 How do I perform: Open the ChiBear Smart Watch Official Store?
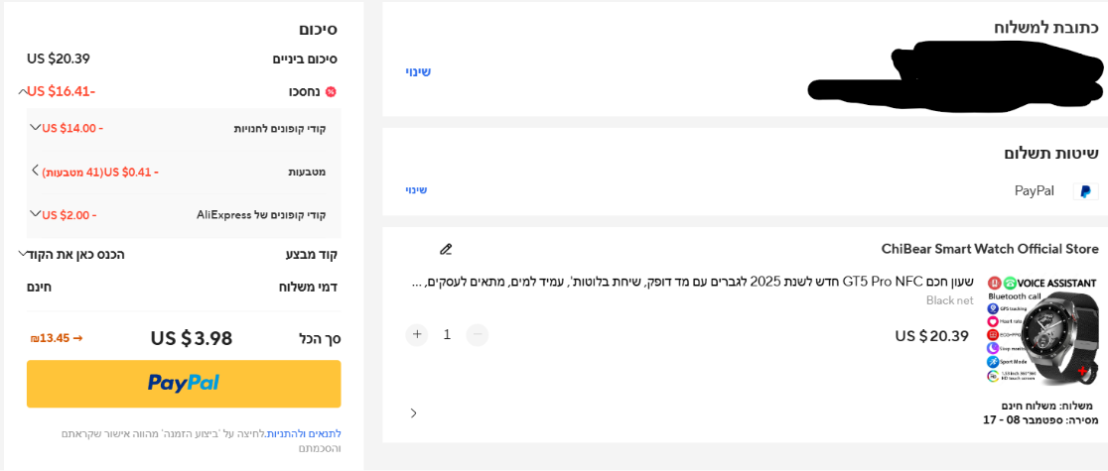(990, 249)
